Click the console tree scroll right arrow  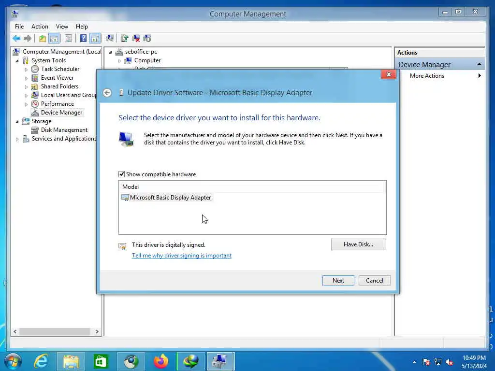coord(97,331)
